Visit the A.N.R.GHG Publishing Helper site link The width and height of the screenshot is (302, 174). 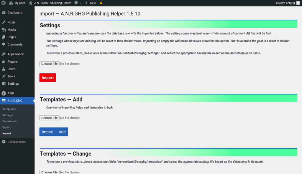pos(50,3)
